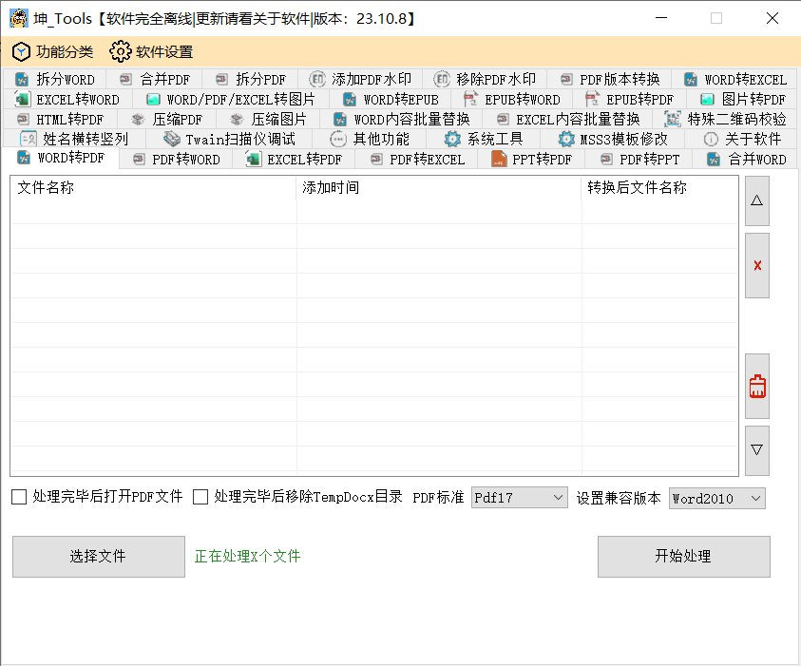Open the Twain扫描仪调试 scanner tab
The height and width of the screenshot is (666, 801).
click(x=228, y=139)
